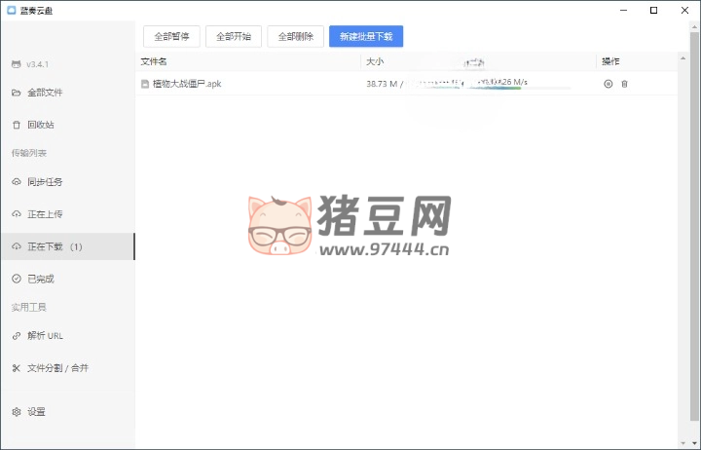Screen dimensions: 701x450
Task: Show the 正在上传 uploading list
Action: pyautogui.click(x=45, y=214)
